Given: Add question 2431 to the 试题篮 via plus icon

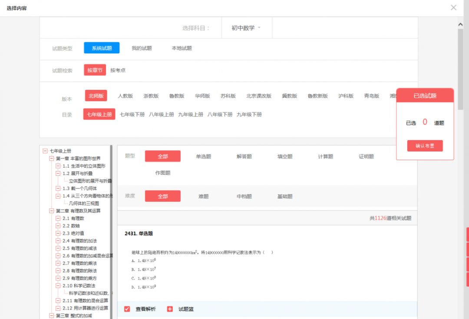Looking at the screenshot, I should [x=169, y=309].
